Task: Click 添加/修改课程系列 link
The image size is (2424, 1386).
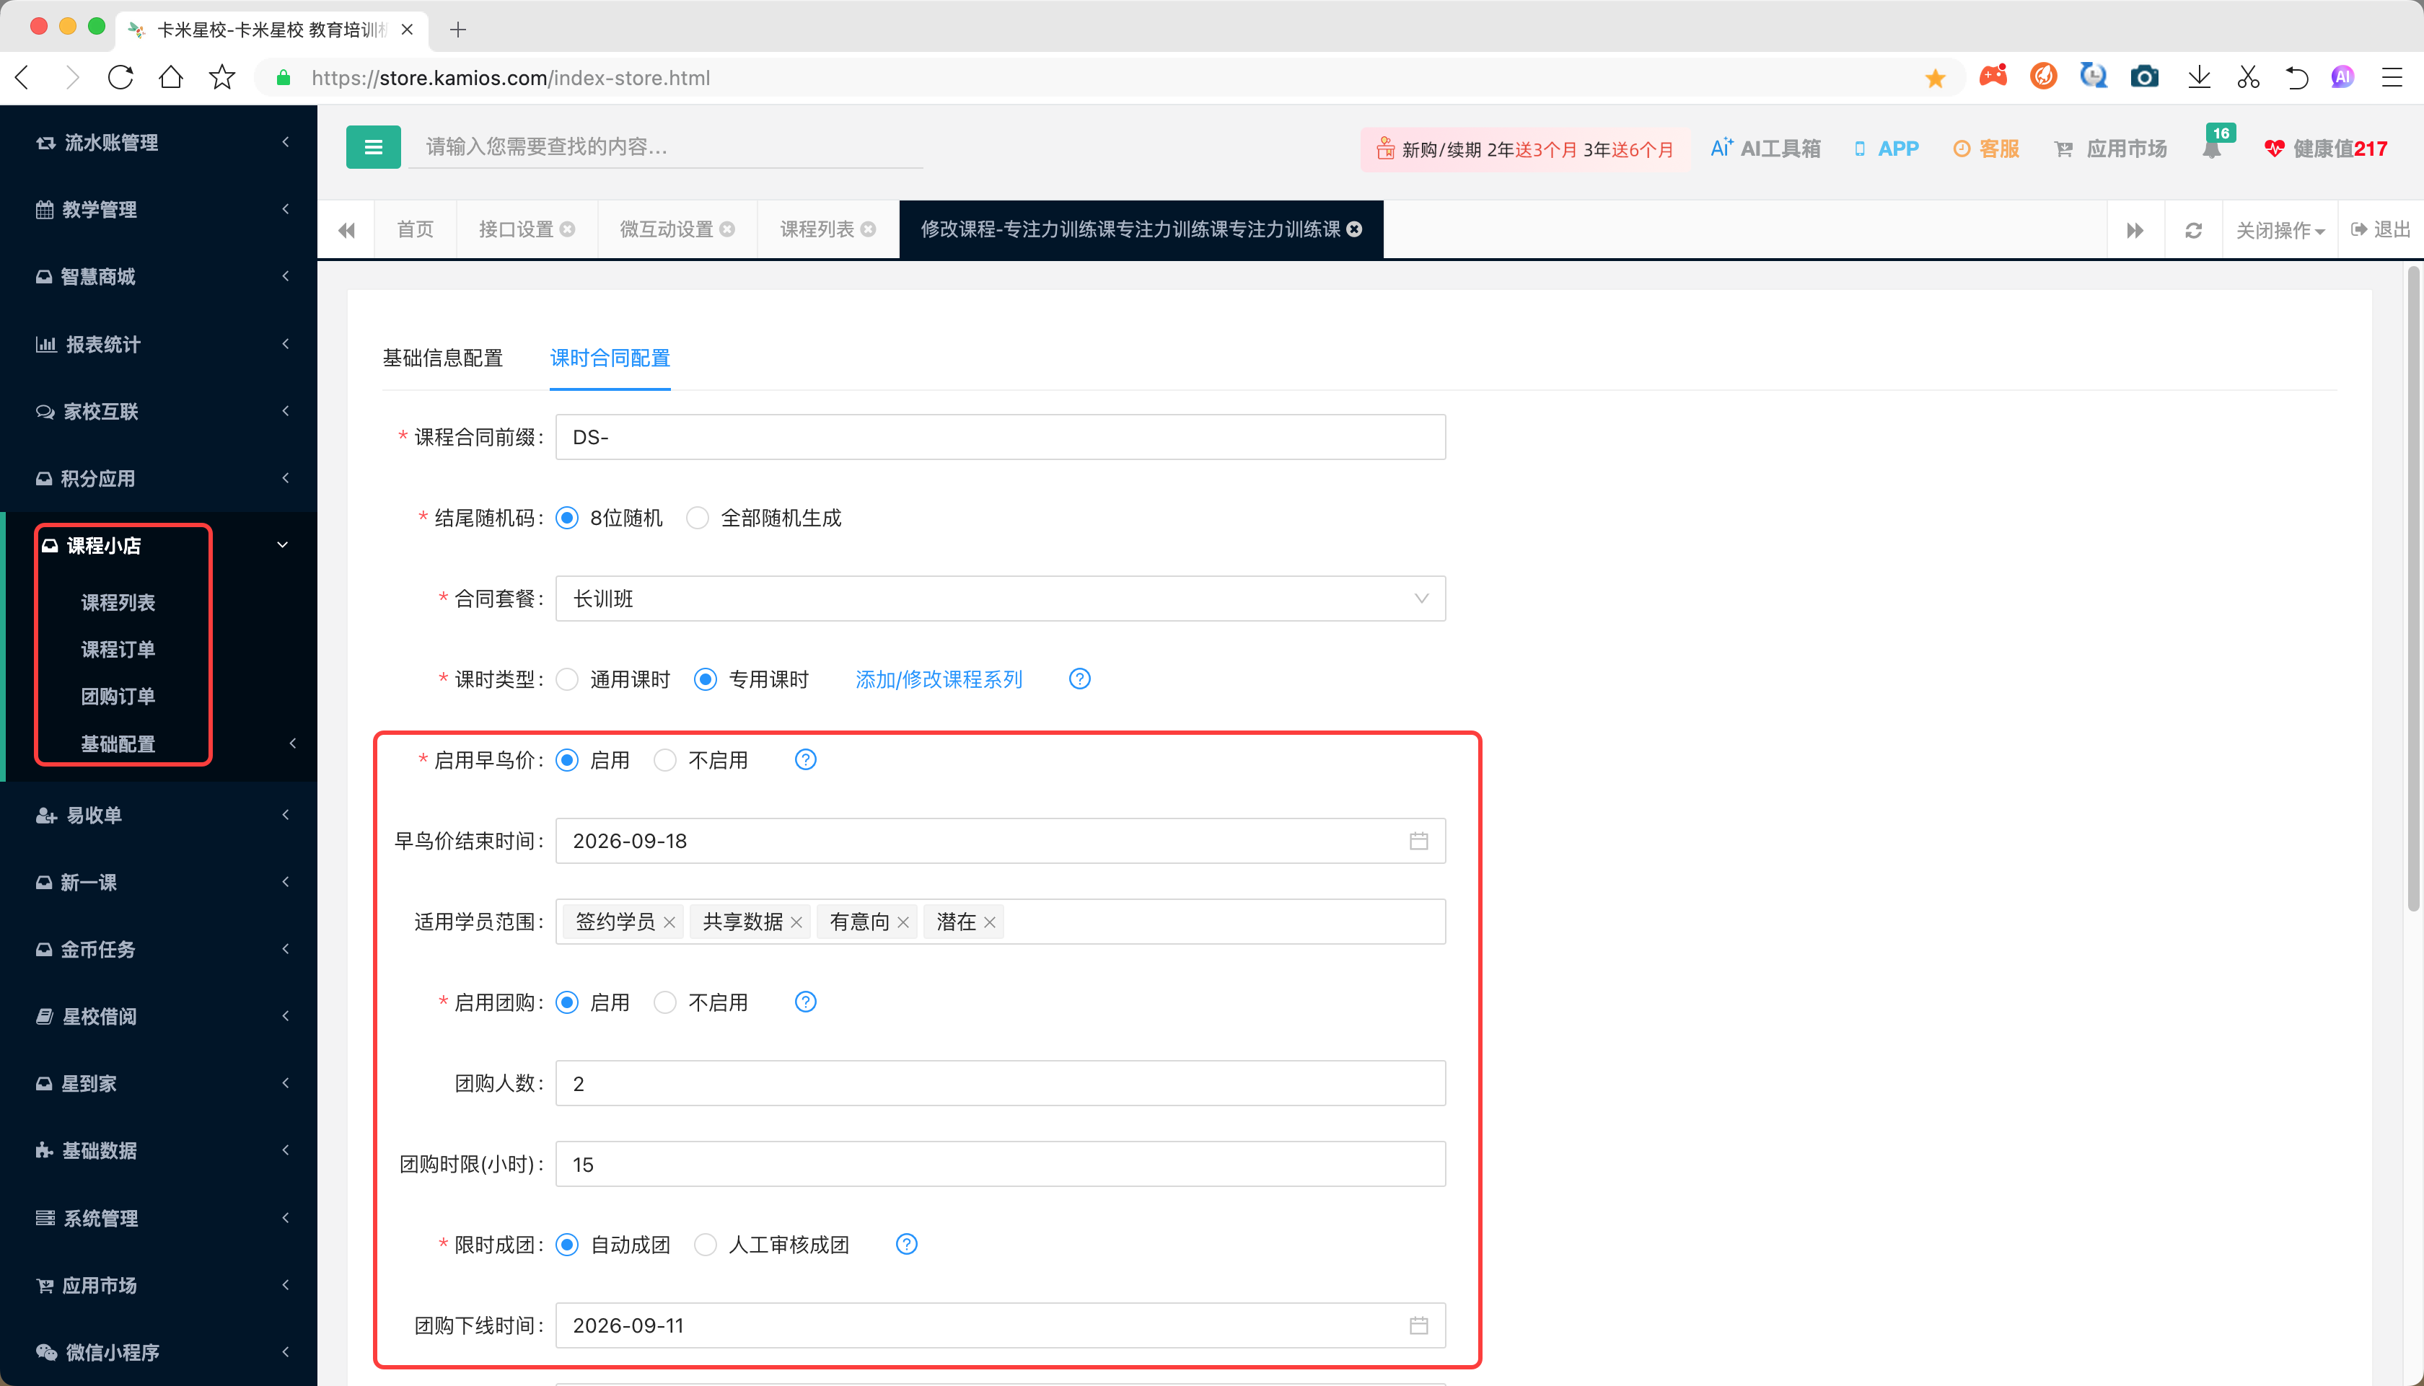Action: point(938,680)
